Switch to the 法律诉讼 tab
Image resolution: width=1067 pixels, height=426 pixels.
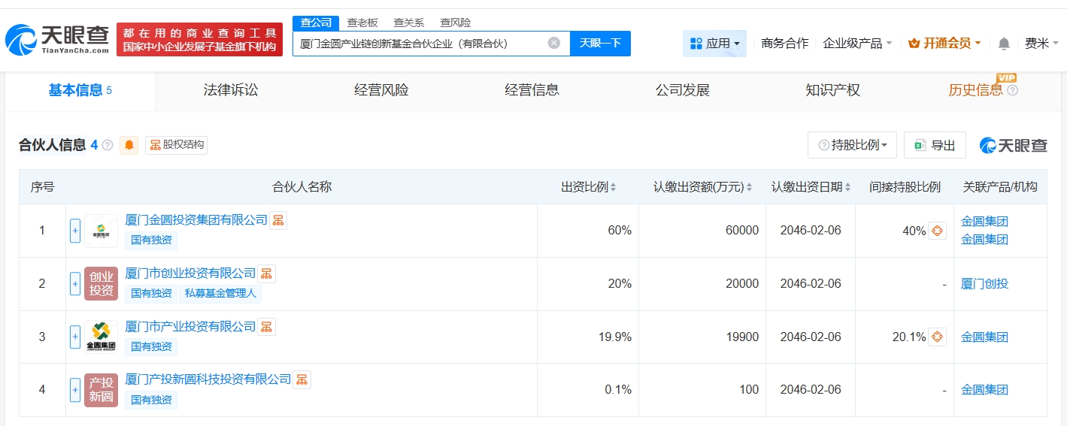pyautogui.click(x=231, y=90)
